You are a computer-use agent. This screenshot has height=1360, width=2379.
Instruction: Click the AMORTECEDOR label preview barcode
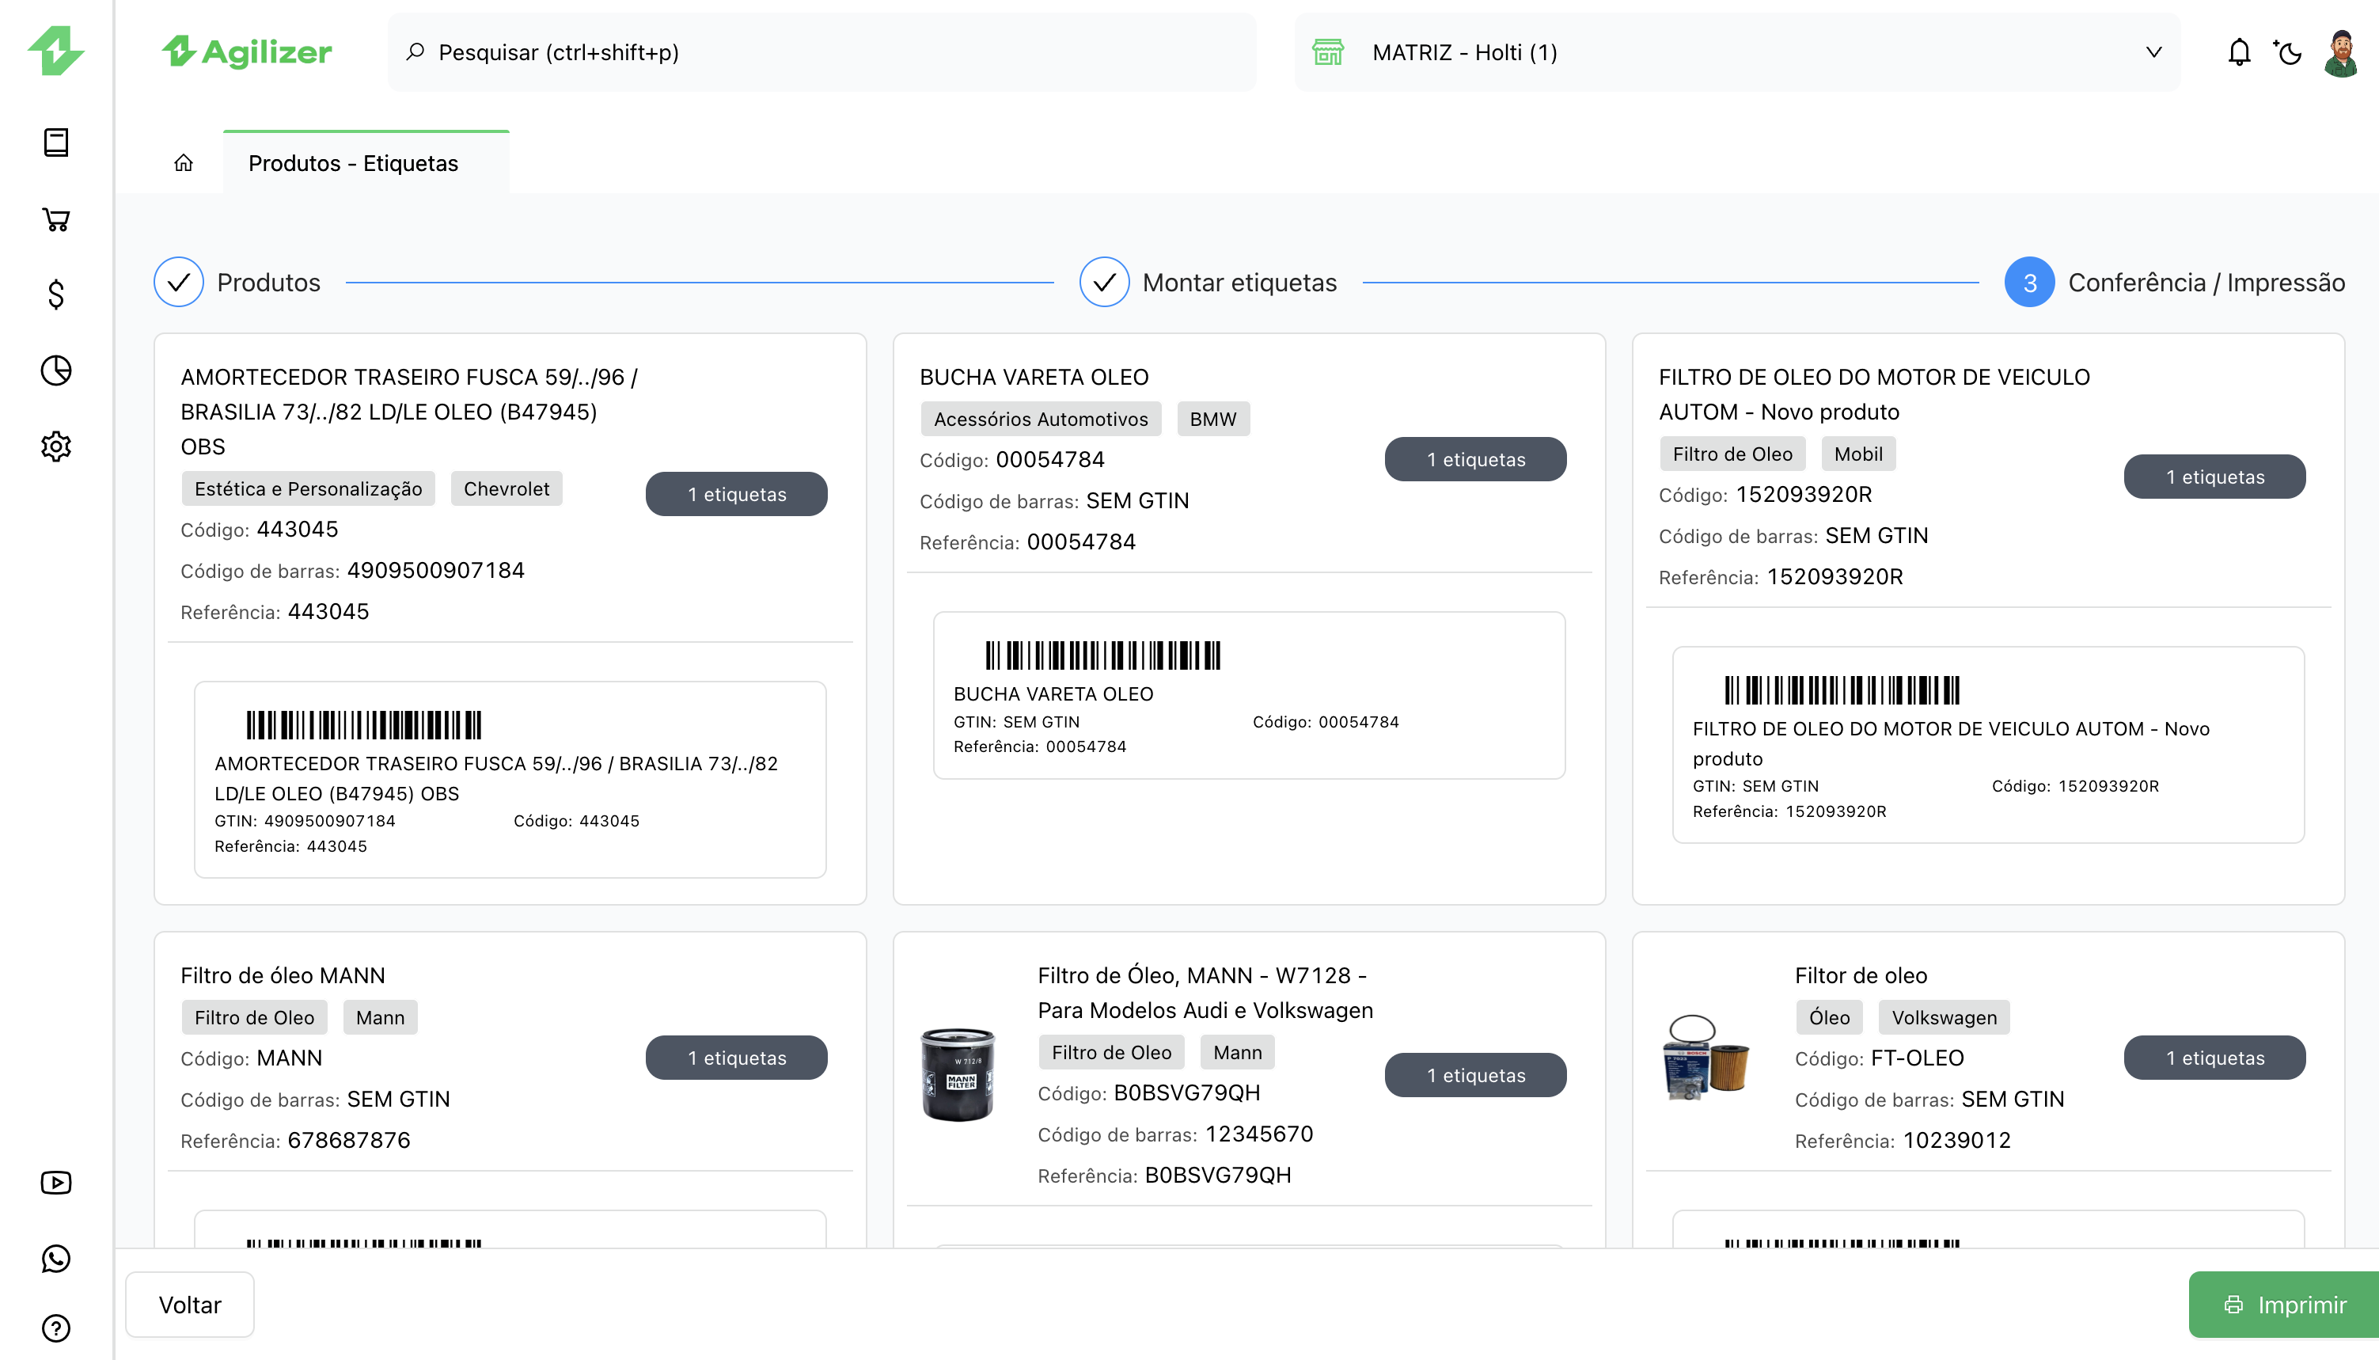(x=364, y=725)
